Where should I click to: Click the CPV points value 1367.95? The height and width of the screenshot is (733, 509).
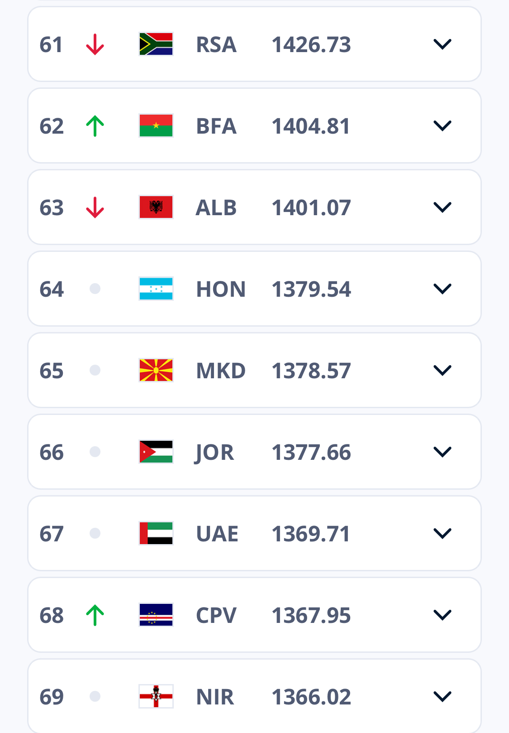coord(311,616)
